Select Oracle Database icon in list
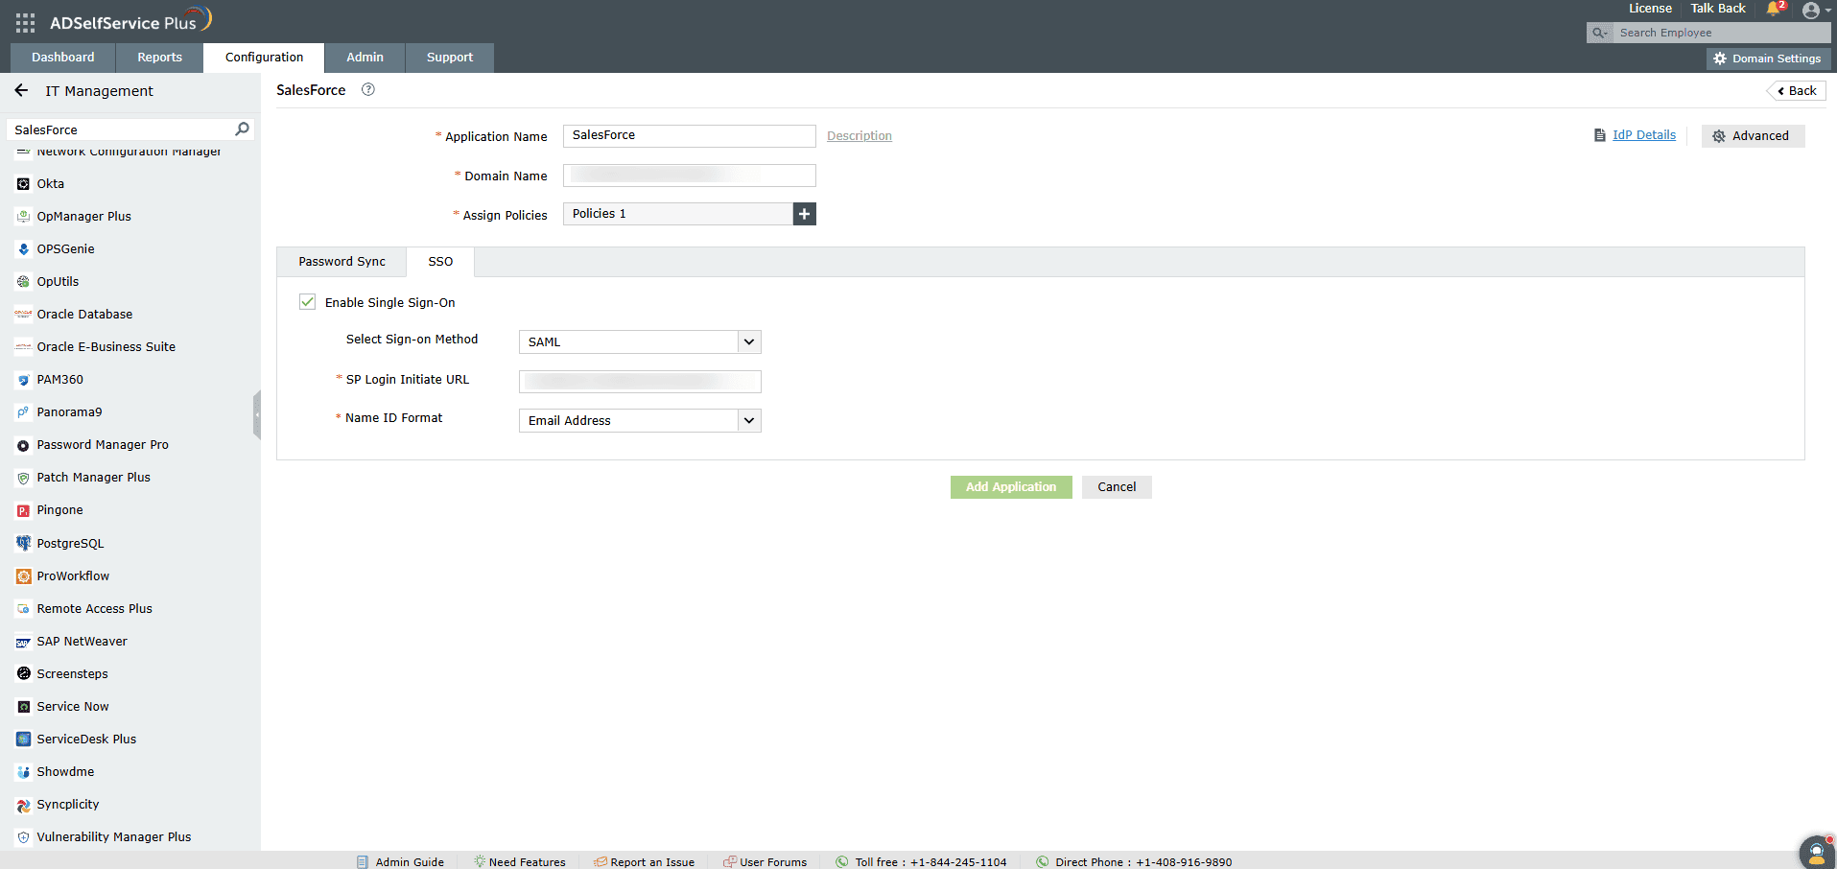The height and width of the screenshot is (869, 1837). (23, 315)
